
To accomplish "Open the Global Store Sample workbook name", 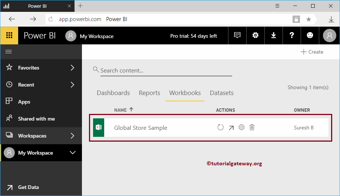I will click(x=141, y=128).
